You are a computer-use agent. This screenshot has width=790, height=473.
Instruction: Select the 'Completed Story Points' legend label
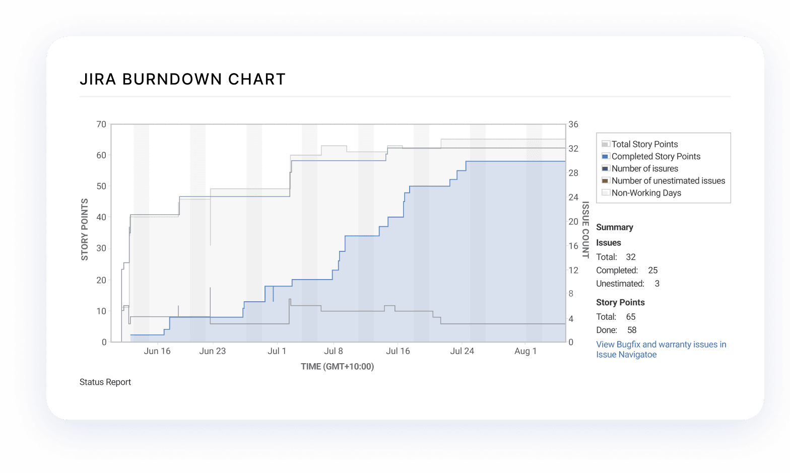[656, 156]
